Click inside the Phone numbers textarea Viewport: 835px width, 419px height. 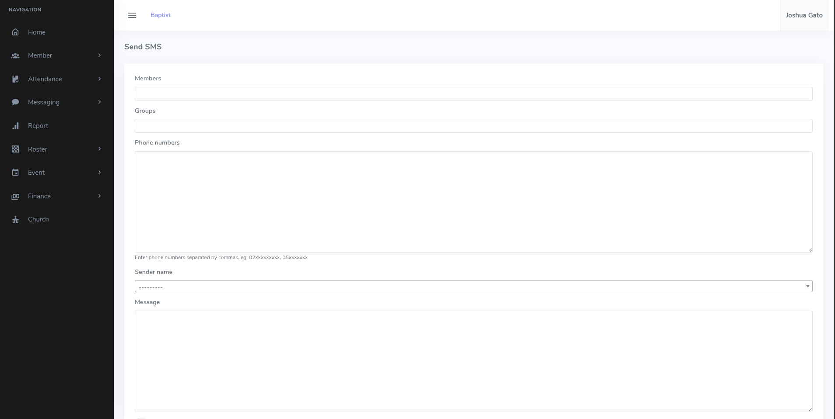coord(473,201)
